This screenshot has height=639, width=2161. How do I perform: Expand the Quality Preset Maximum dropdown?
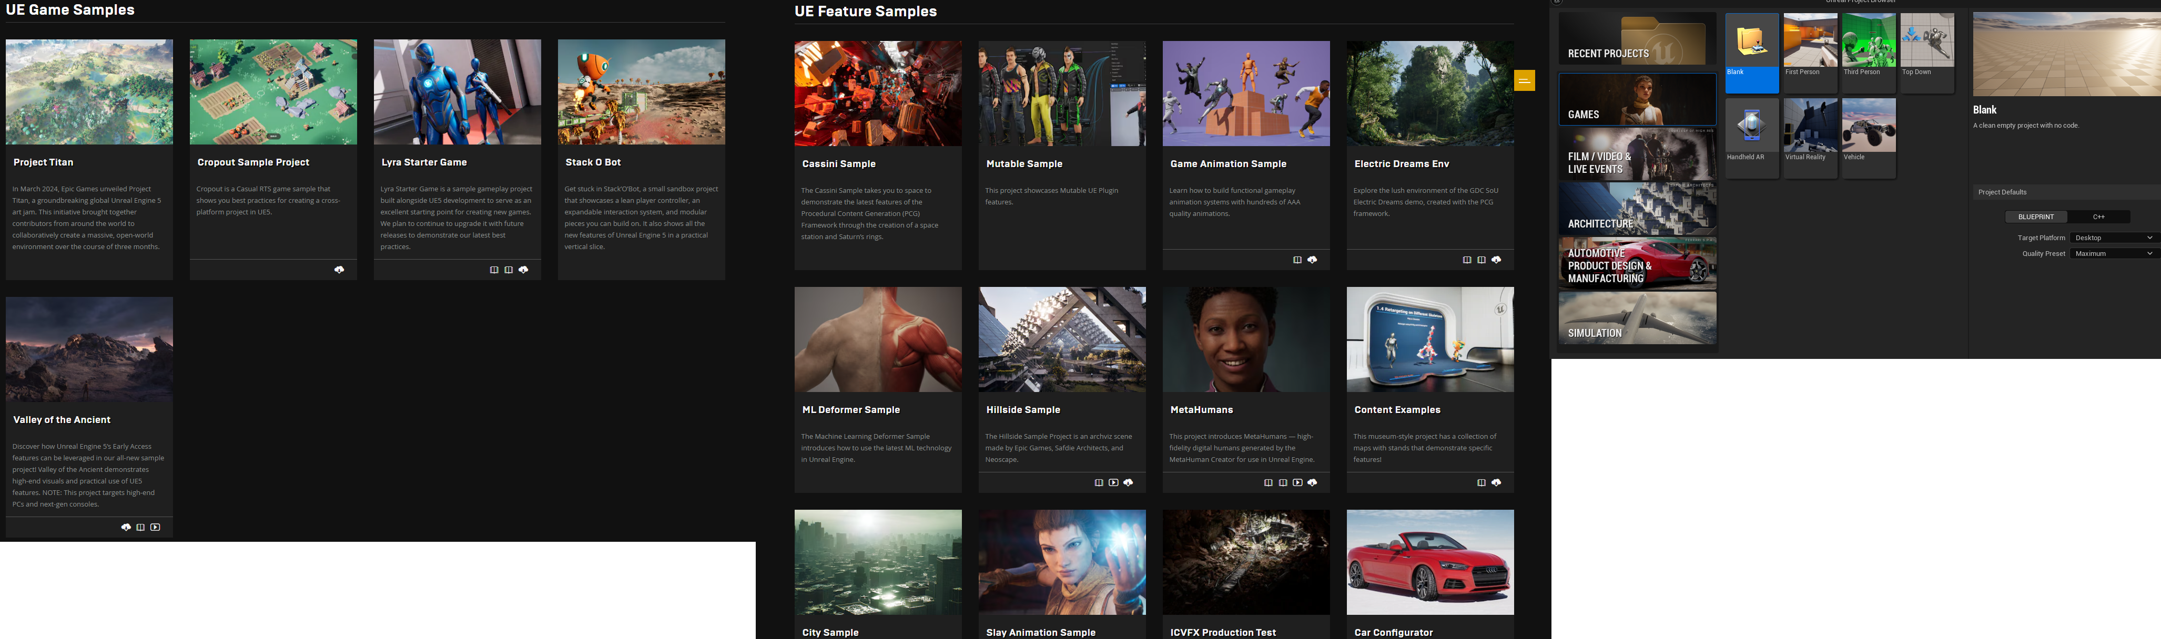pos(2112,253)
